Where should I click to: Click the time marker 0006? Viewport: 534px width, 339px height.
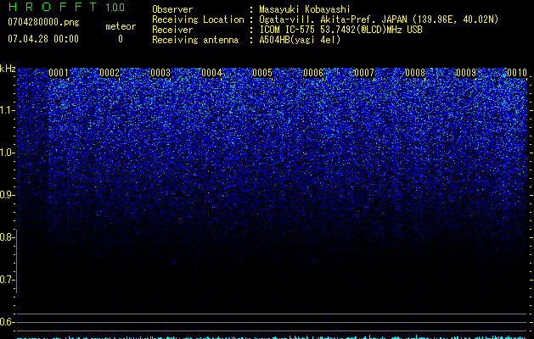[313, 73]
